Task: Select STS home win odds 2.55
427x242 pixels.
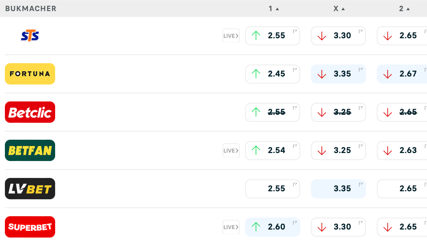Action: tap(273, 36)
